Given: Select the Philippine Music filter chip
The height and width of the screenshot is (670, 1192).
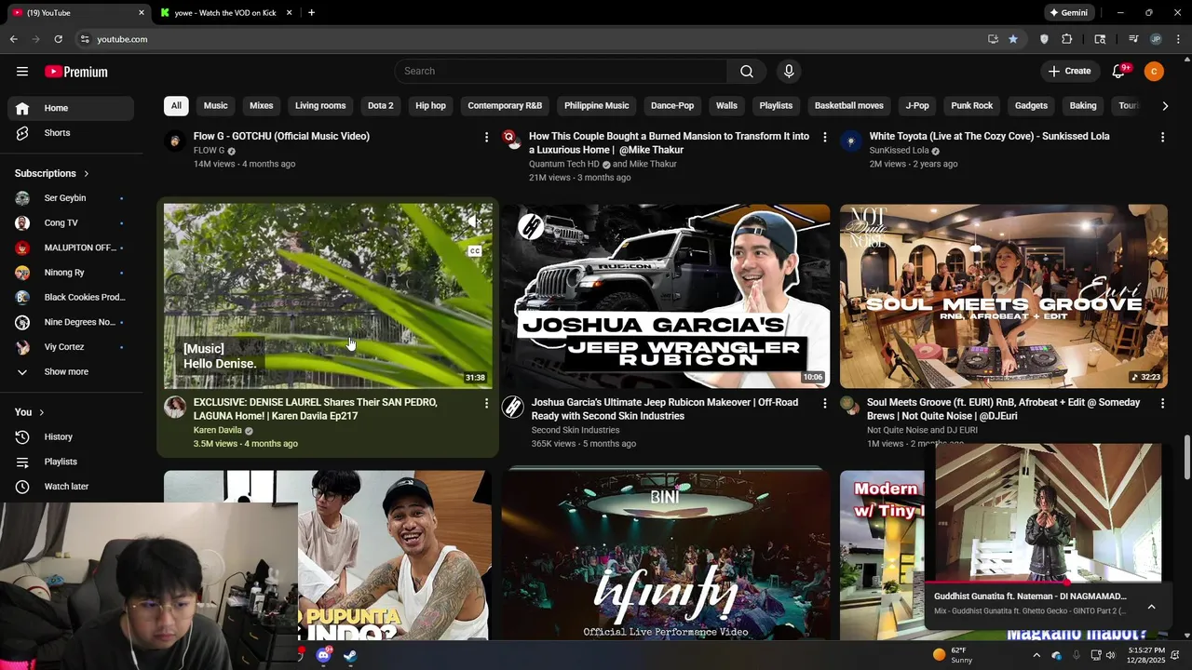Looking at the screenshot, I should pyautogui.click(x=597, y=106).
